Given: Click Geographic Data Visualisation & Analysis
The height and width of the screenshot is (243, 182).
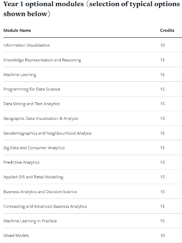Looking at the screenshot, I should coord(41,119).
